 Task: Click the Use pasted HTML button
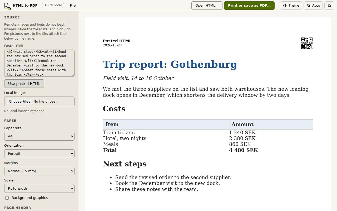(x=24, y=84)
